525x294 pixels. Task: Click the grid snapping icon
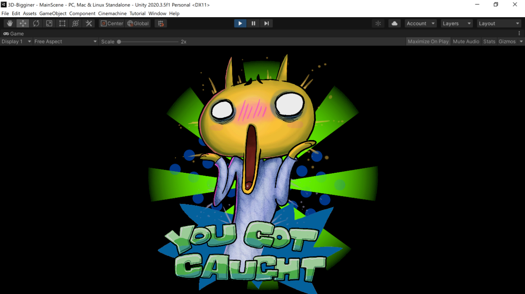point(161,23)
